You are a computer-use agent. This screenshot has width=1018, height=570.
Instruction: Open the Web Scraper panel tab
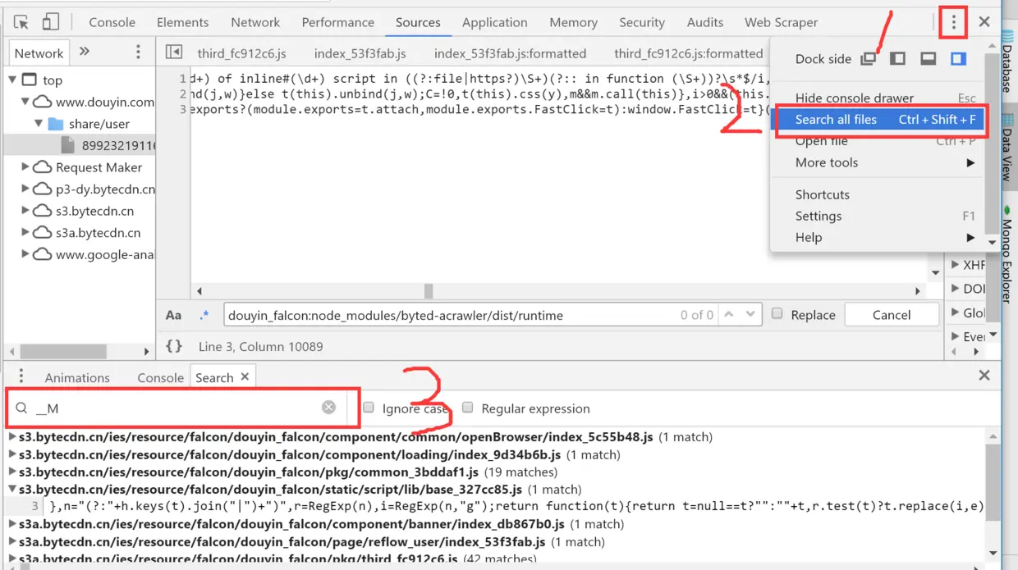click(x=781, y=22)
